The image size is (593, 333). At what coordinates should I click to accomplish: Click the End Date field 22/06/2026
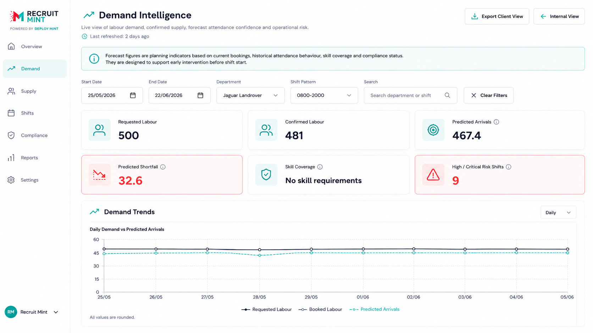(179, 95)
